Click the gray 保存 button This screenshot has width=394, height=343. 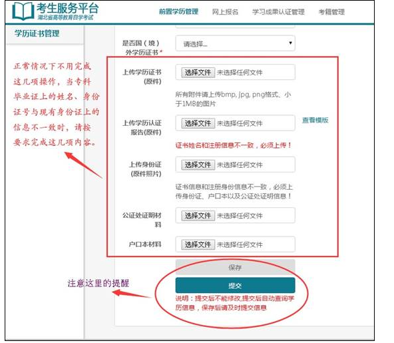point(235,267)
